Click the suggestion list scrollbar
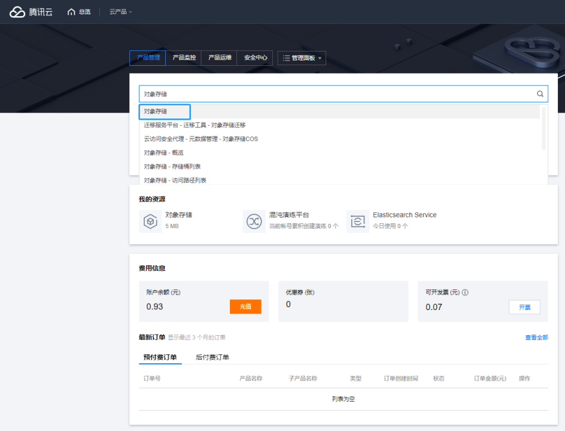Image resolution: width=565 pixels, height=431 pixels. click(543, 128)
